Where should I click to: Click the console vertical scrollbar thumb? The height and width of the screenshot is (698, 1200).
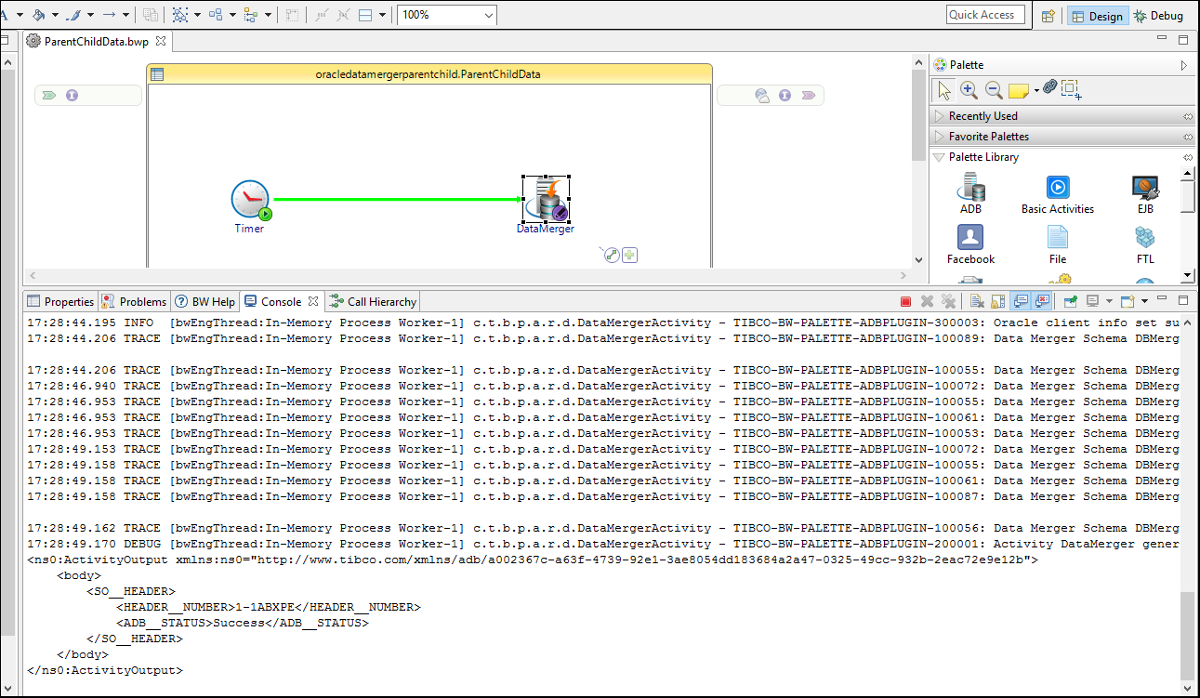click(x=1185, y=635)
